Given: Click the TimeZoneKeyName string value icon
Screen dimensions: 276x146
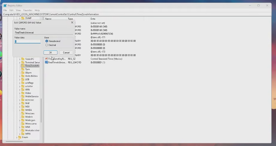Looking at the screenshot, I should (46, 59).
